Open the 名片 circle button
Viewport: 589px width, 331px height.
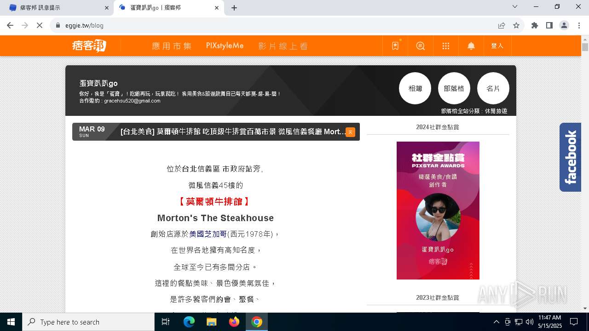point(493,88)
